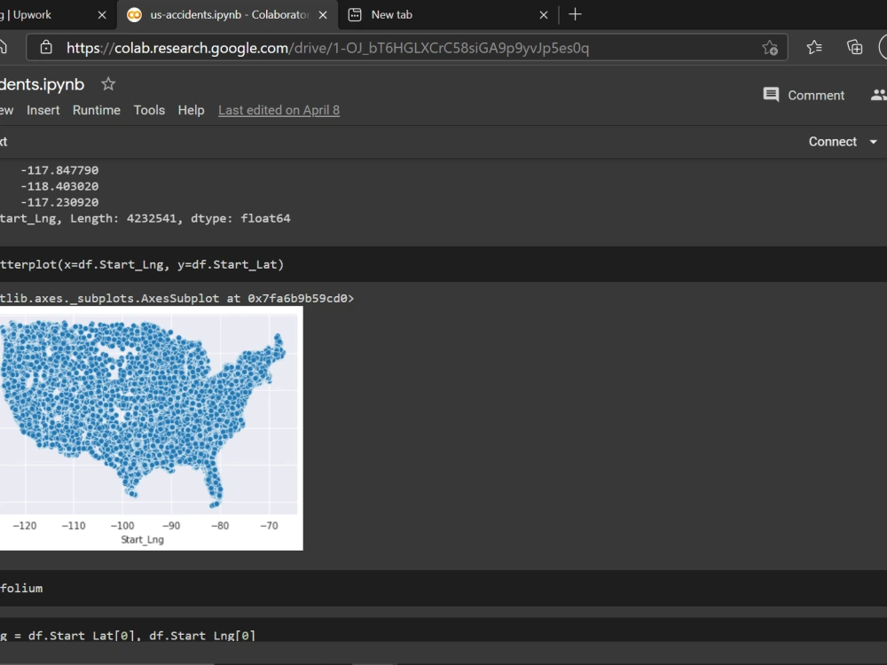Switch to the New tab page
The image size is (887, 665).
coord(390,14)
